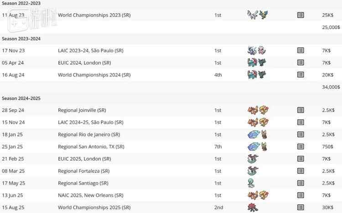This screenshot has height=213, width=342.
Task: Click team list icon for EUIC 2024 London
Action: [x=301, y=62]
